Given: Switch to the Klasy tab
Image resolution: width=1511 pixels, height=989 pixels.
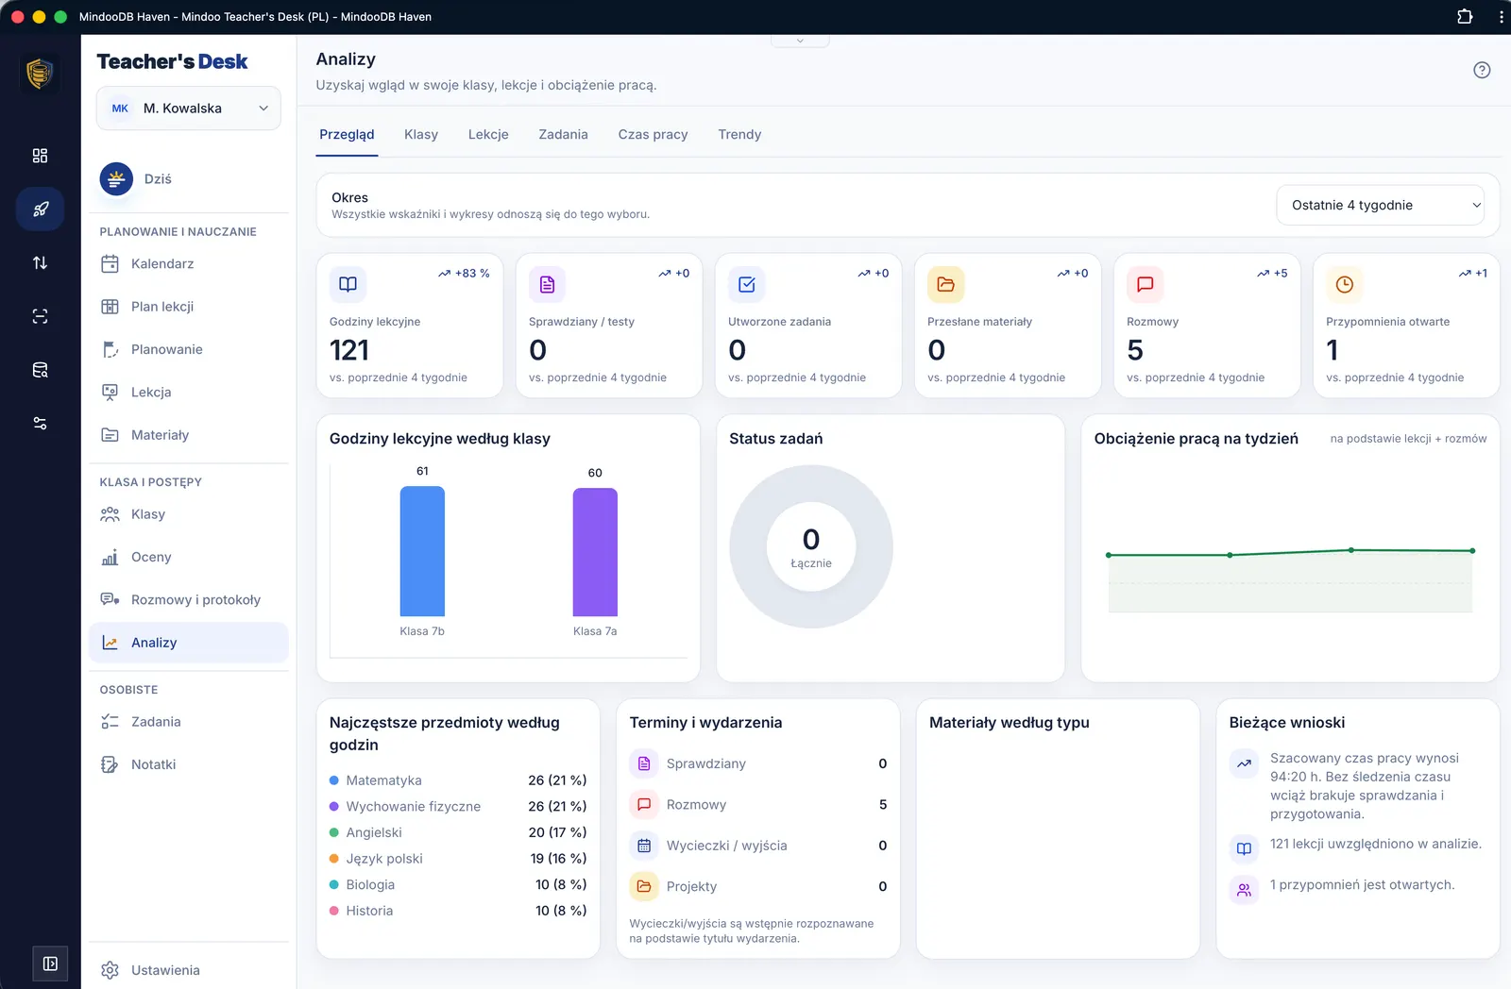Looking at the screenshot, I should [421, 134].
